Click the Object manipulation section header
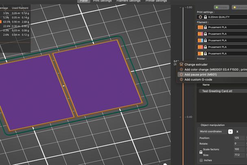 212,125
